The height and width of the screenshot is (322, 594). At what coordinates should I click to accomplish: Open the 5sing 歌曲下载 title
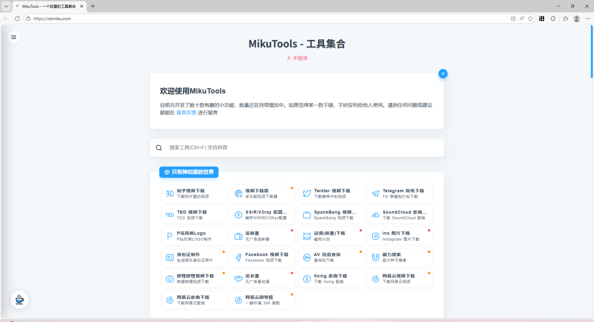pyautogui.click(x=331, y=276)
